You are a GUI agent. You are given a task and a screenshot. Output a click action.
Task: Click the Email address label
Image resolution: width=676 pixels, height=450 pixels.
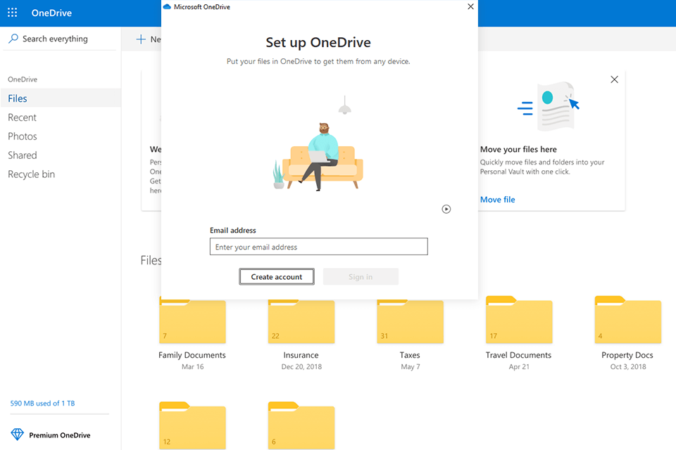coord(233,231)
